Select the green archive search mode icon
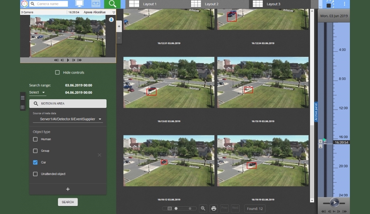The height and width of the screenshot is (214, 370). pos(112,4)
